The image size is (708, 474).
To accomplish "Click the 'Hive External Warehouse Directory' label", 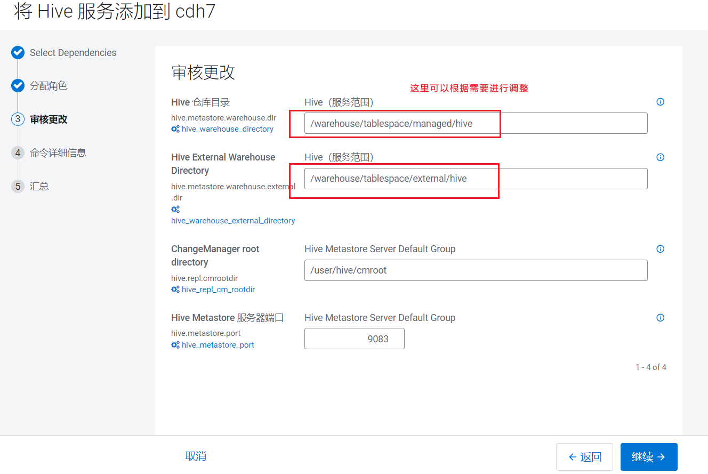I will (x=223, y=164).
